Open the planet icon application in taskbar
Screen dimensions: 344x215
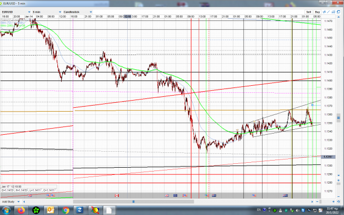pyautogui.click(x=95, y=211)
